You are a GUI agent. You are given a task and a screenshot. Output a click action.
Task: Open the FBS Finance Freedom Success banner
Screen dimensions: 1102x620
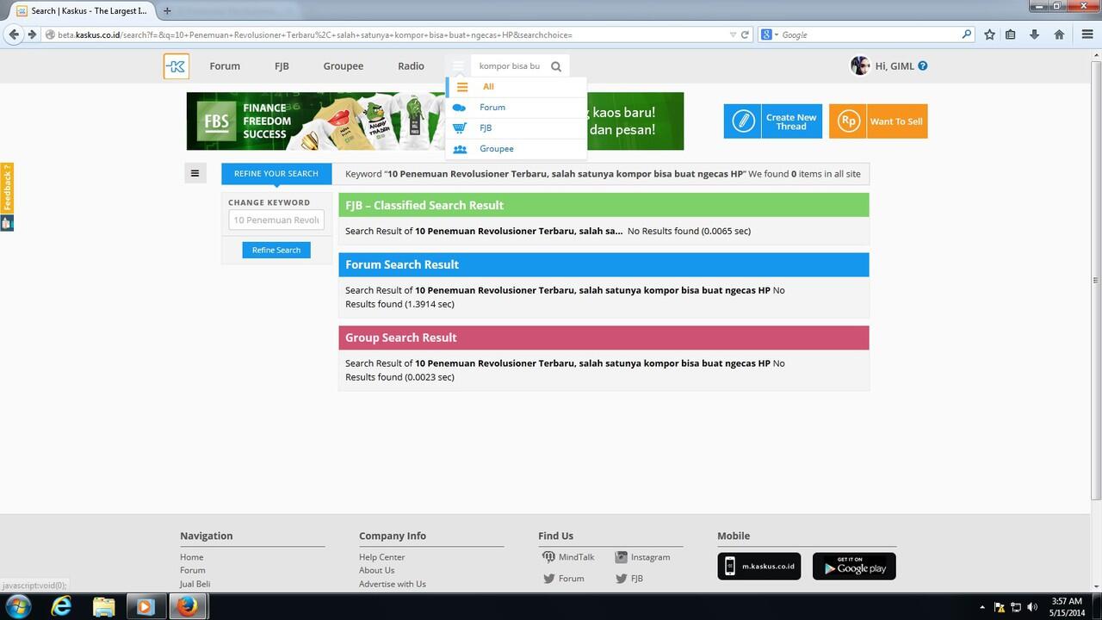(x=435, y=121)
